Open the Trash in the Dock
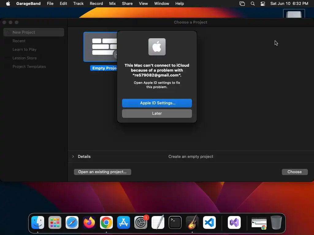Image resolution: width=314 pixels, height=235 pixels. pos(276,222)
